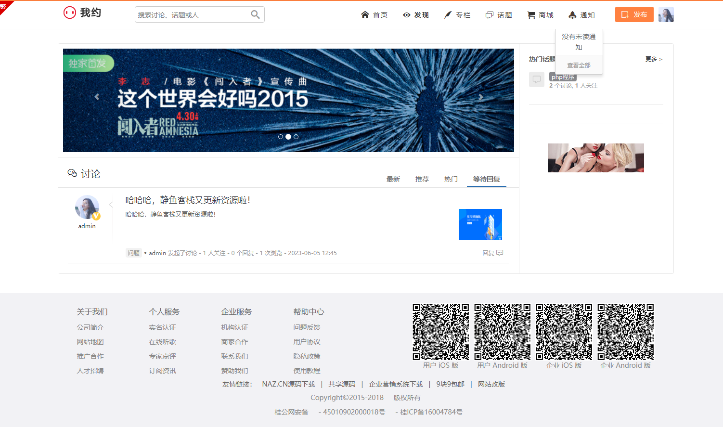Click the 我约 site logo
Image resolution: width=723 pixels, height=427 pixels.
click(x=82, y=13)
